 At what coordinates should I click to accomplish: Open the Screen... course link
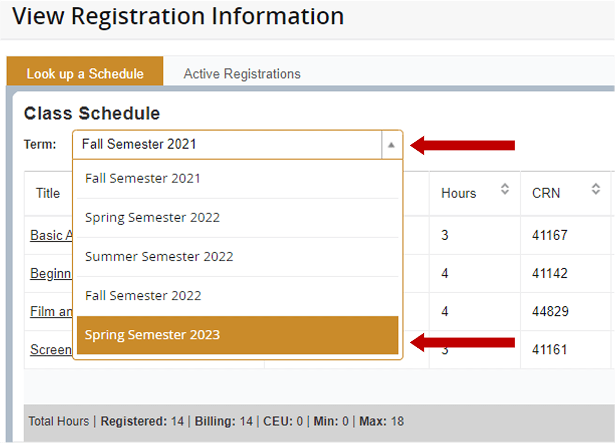[51, 349]
